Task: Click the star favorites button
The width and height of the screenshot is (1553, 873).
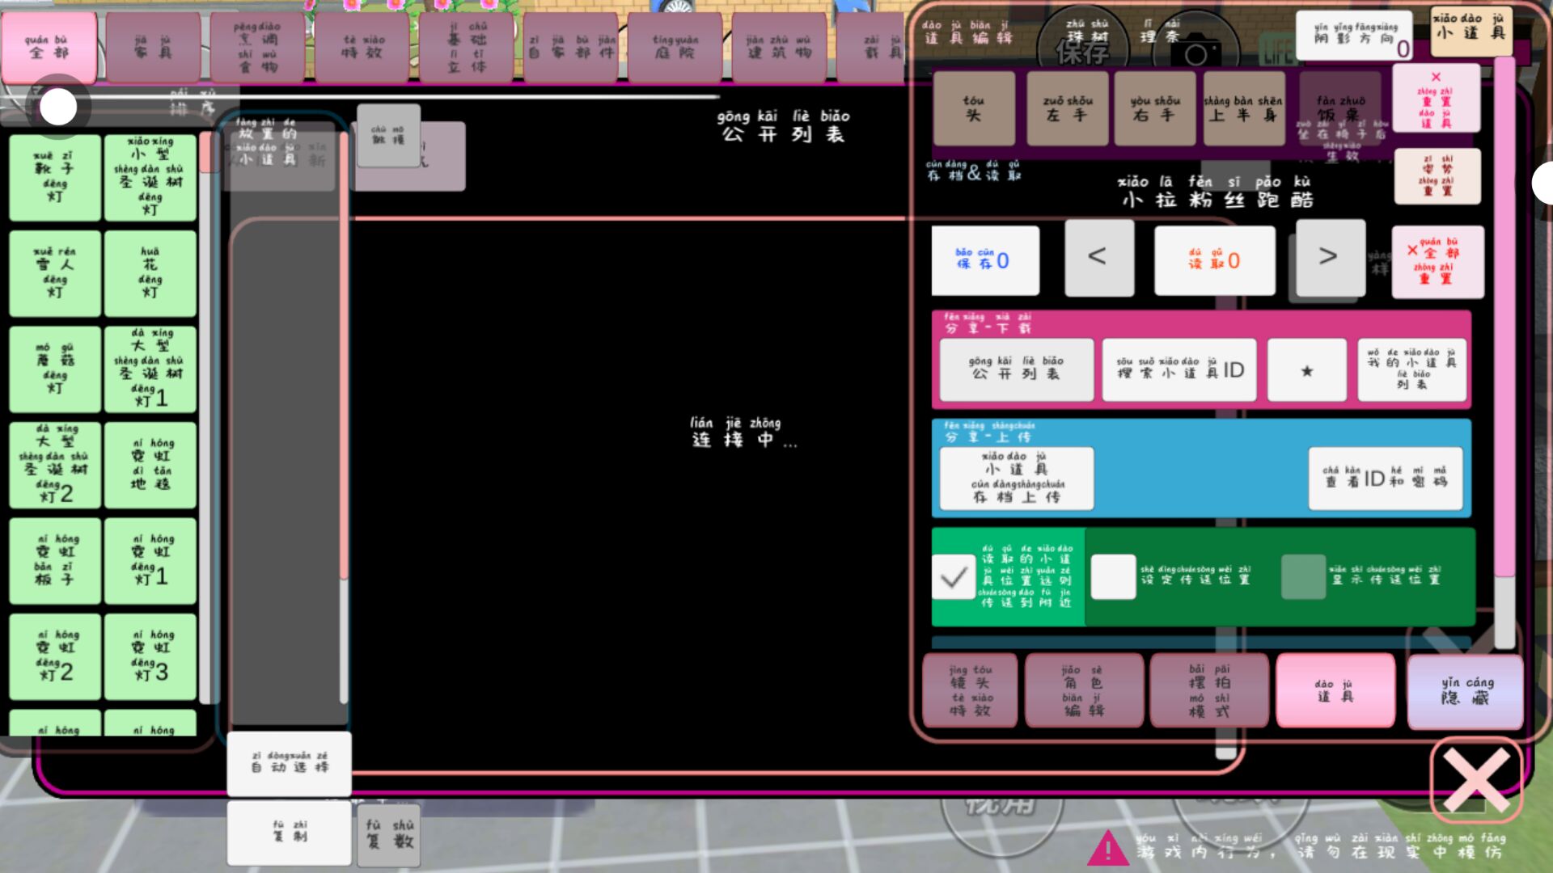Action: pos(1306,370)
